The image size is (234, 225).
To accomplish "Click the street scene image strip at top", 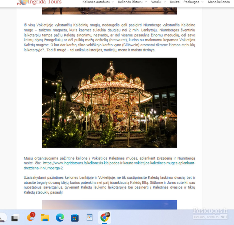I will (109, 11).
